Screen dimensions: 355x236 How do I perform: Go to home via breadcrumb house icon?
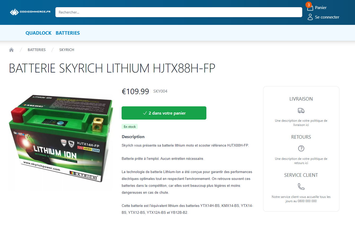pos(11,50)
